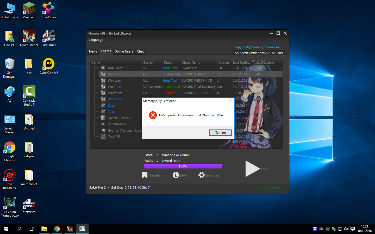This screenshot has height=234, width=375.
Task: Click the State column header
Action: [168, 63]
